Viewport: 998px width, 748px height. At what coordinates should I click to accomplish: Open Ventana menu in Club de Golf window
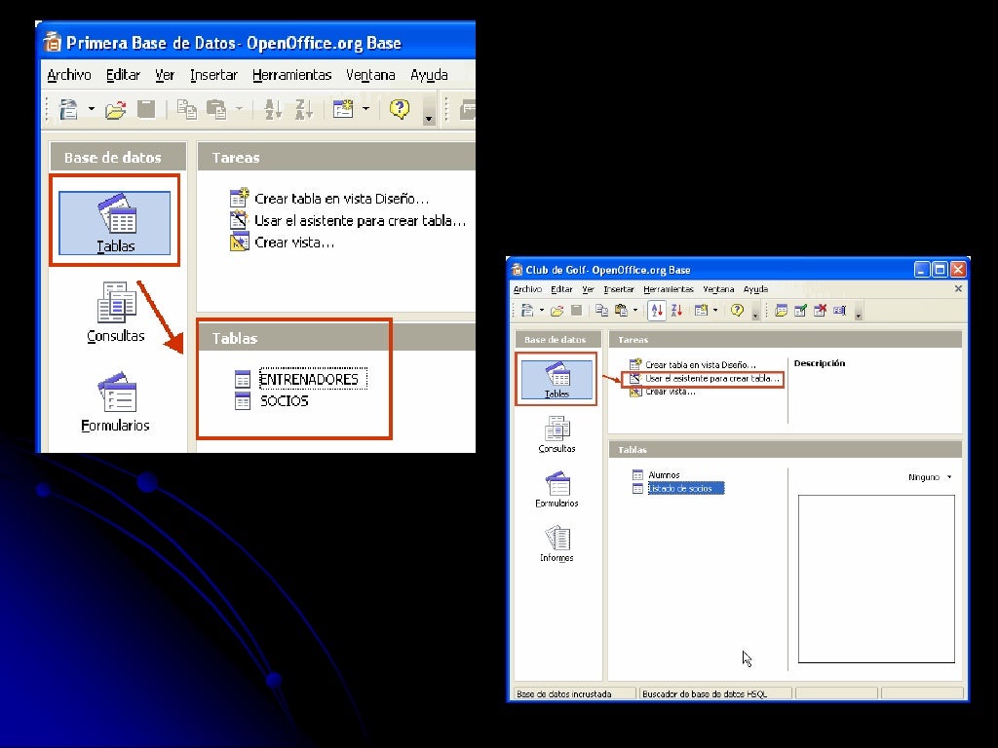(x=718, y=289)
